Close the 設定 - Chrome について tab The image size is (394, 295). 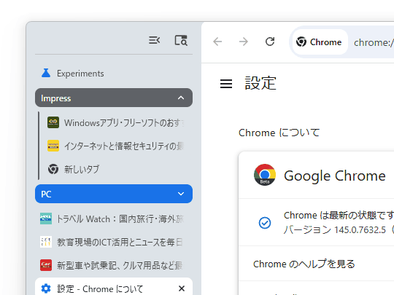tap(182, 288)
